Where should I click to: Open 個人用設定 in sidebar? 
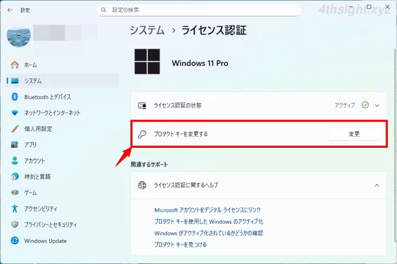(62, 129)
